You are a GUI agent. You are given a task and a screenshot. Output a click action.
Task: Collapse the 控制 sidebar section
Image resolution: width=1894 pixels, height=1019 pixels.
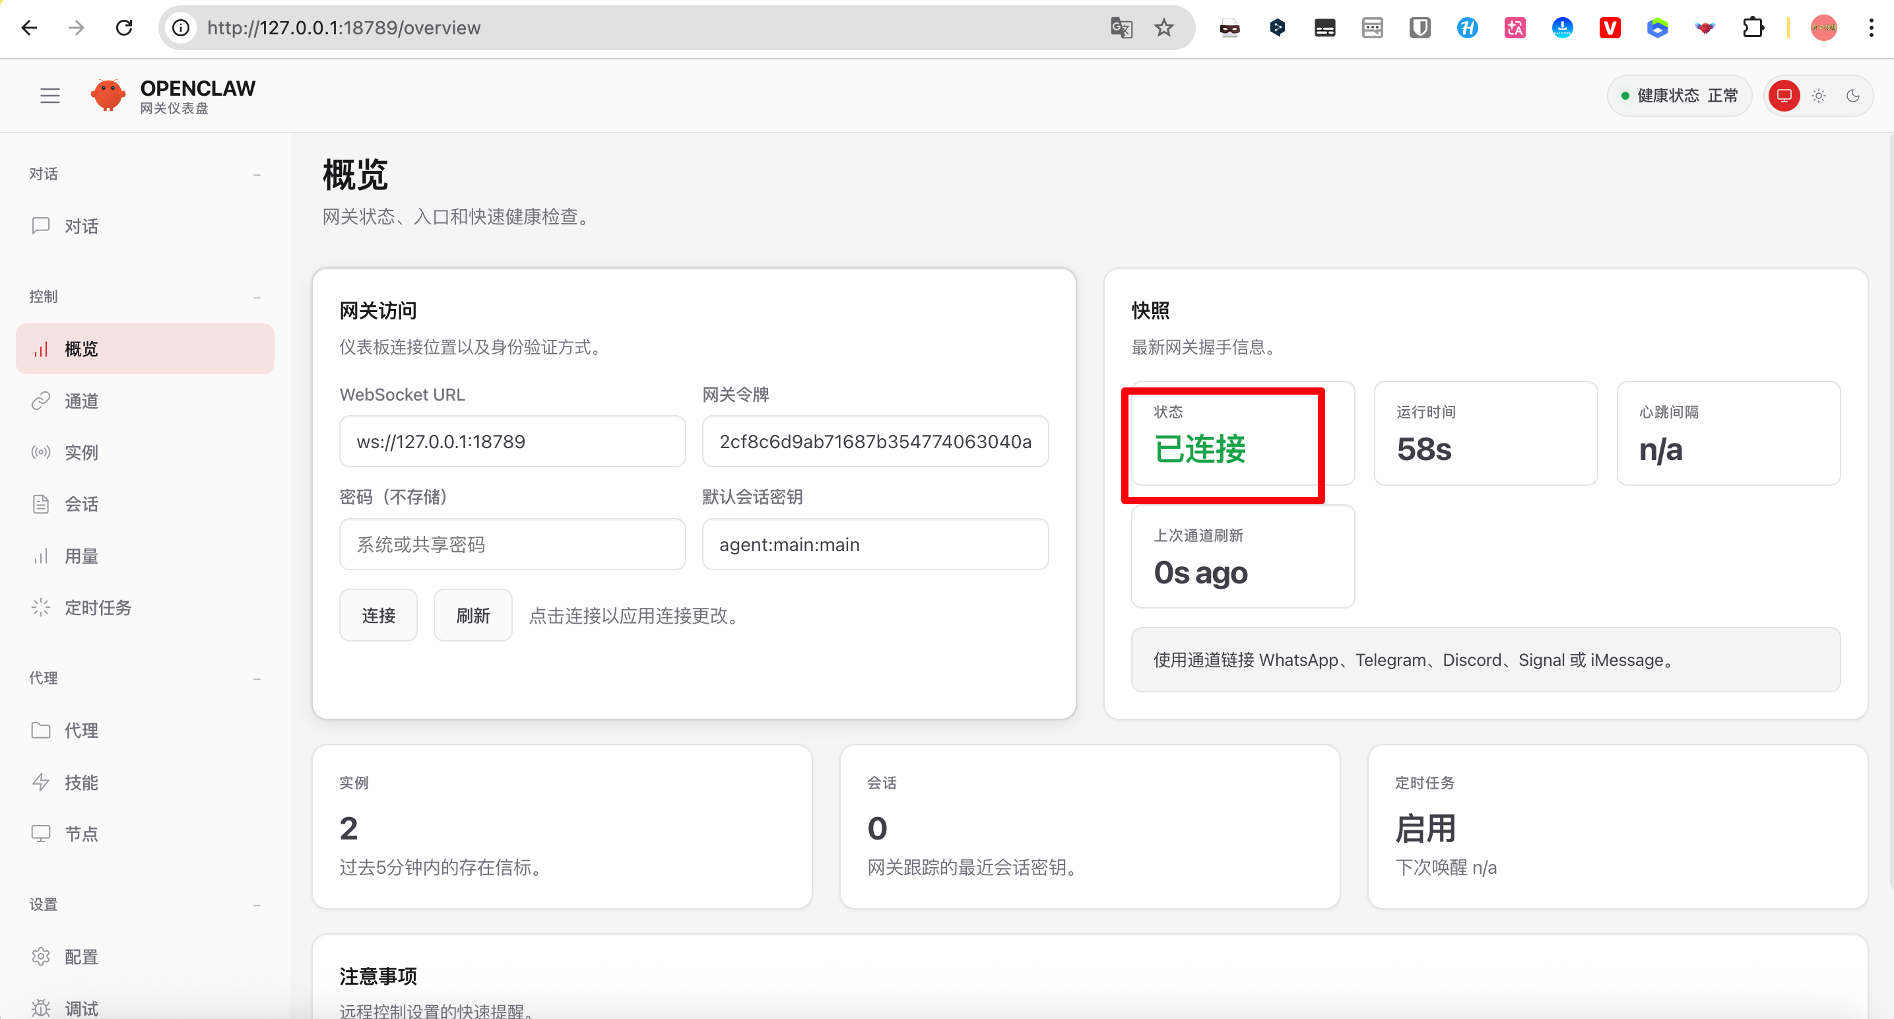pyautogui.click(x=257, y=297)
